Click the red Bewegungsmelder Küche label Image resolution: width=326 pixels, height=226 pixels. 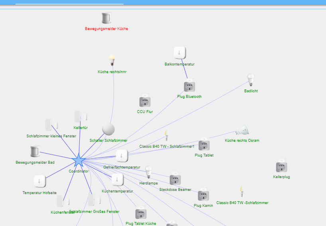click(106, 29)
